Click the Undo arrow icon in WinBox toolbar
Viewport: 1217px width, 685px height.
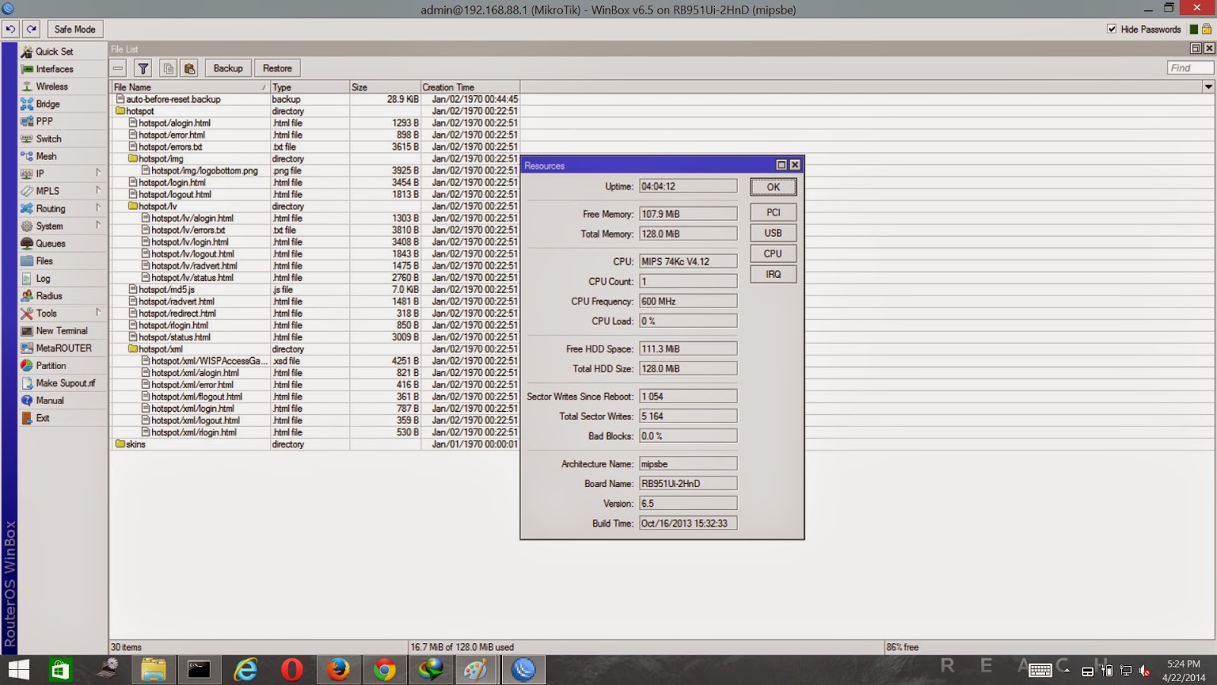pyautogui.click(x=11, y=29)
